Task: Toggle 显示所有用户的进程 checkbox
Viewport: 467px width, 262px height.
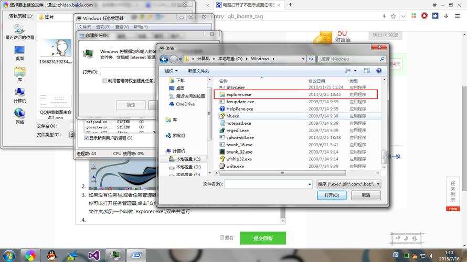Action: click(86, 138)
